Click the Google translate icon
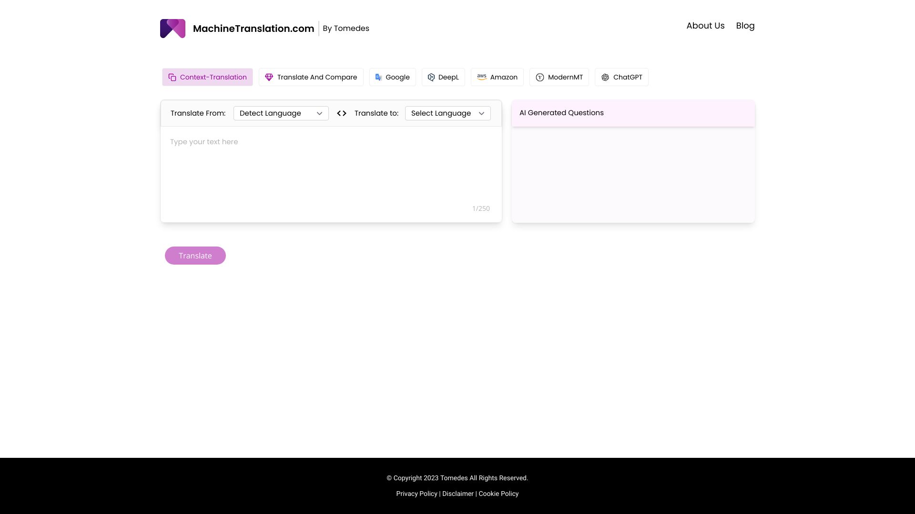Viewport: 915px width, 514px height. coord(379,77)
